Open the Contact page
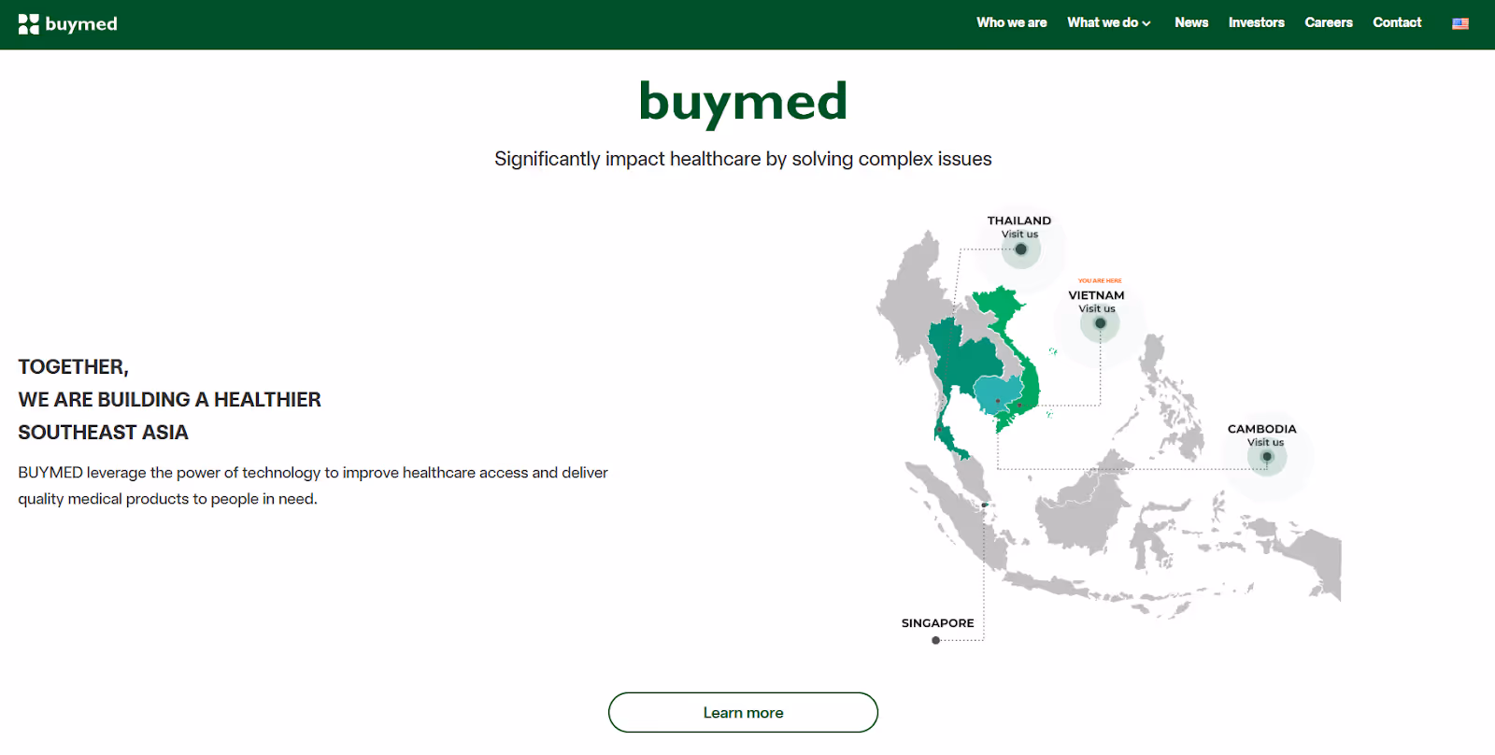This screenshot has height=755, width=1495. pyautogui.click(x=1397, y=22)
